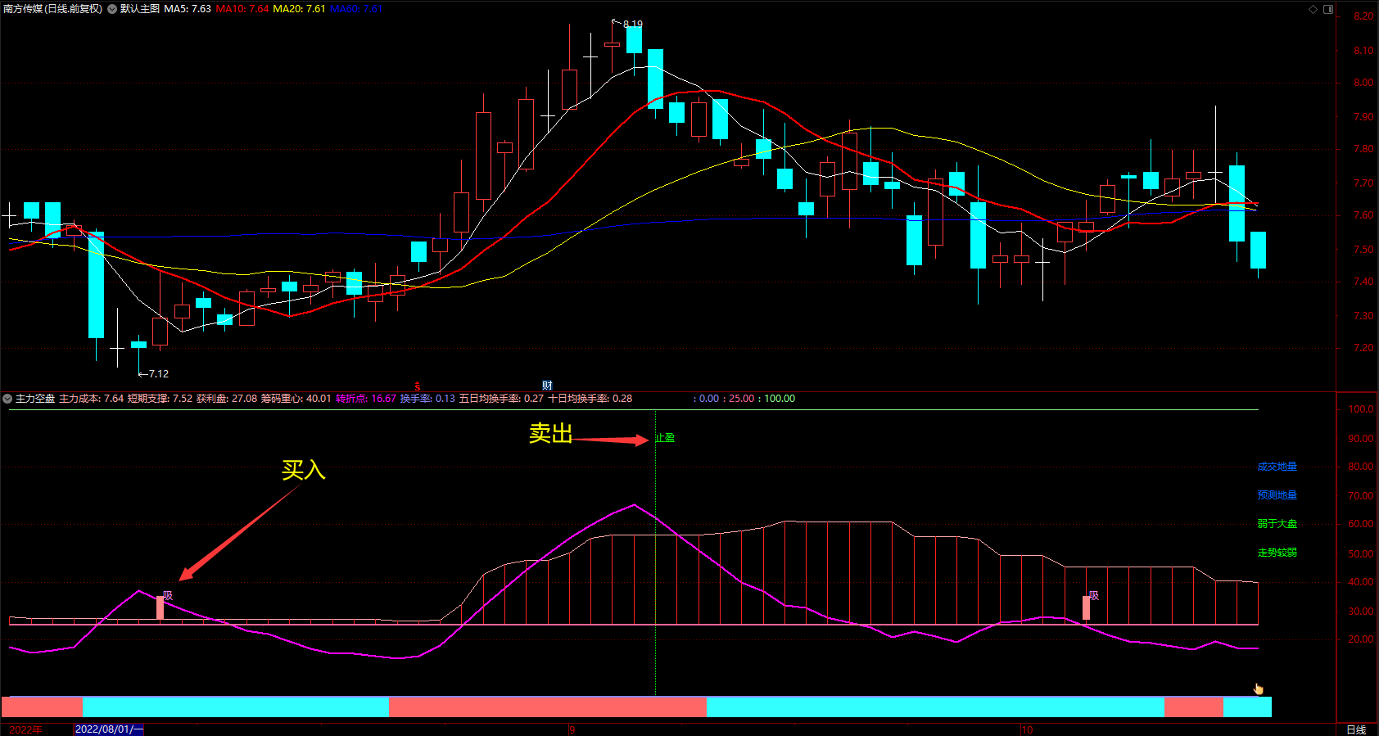Click the 十日均换手率: 0.28 value
The image size is (1379, 736).
590,399
